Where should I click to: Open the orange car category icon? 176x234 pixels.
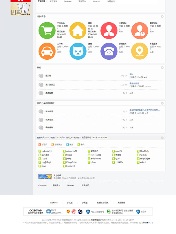click(48, 51)
